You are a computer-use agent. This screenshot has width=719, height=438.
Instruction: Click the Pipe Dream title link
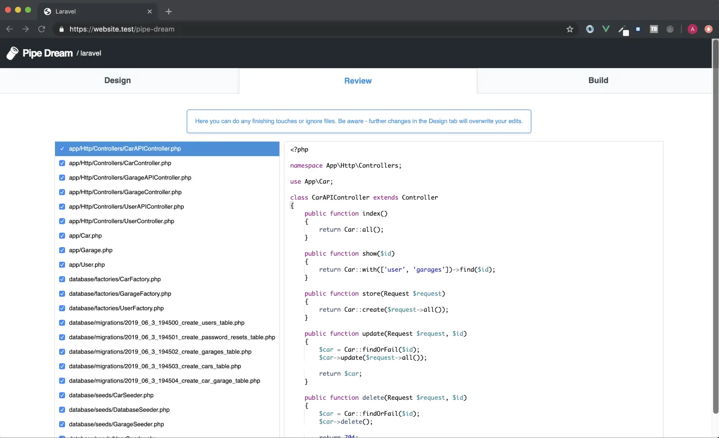click(x=48, y=53)
